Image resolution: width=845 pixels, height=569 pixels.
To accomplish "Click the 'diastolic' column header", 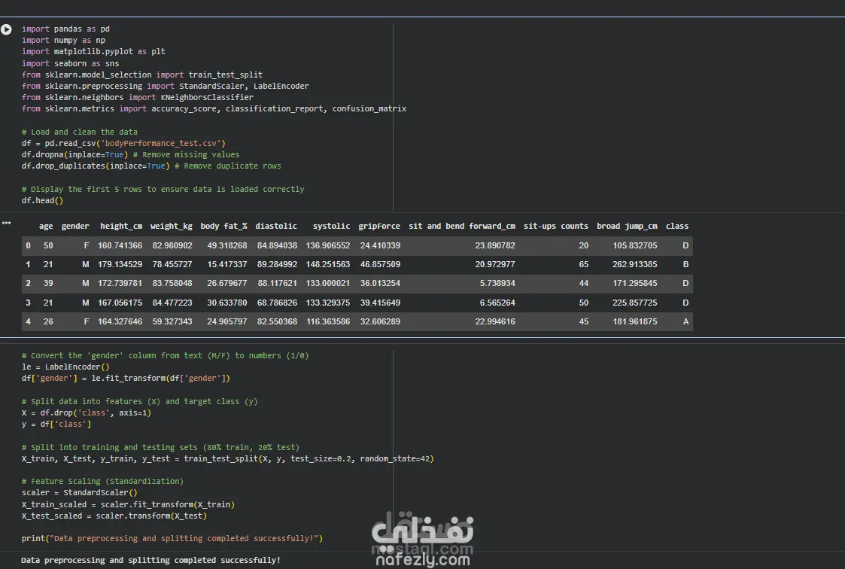I will [276, 227].
